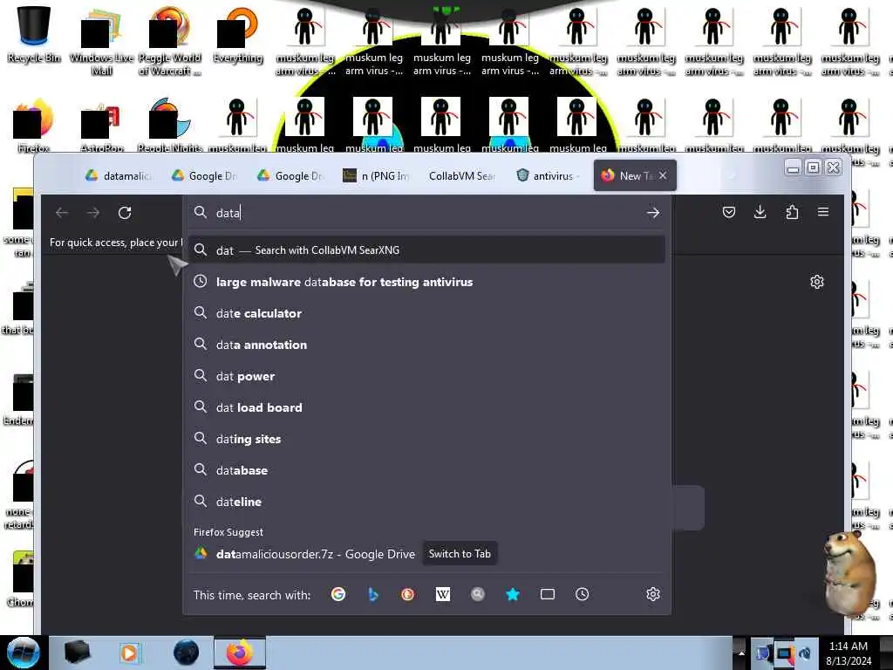Screen dimensions: 893x670
Task: Switch to the second Google Drive tab
Action: pyautogui.click(x=205, y=176)
